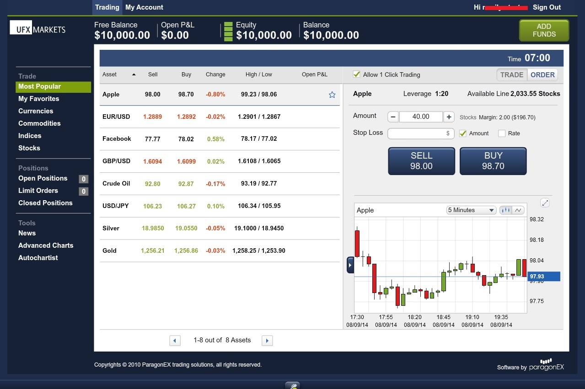The height and width of the screenshot is (389, 585).
Task: Open Autochartist tool
Action: [x=38, y=258]
